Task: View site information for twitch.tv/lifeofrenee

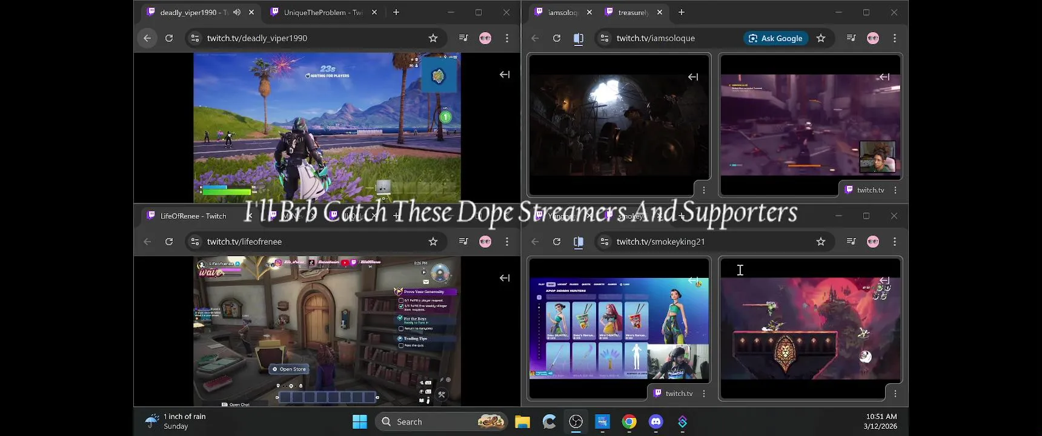Action: click(194, 242)
